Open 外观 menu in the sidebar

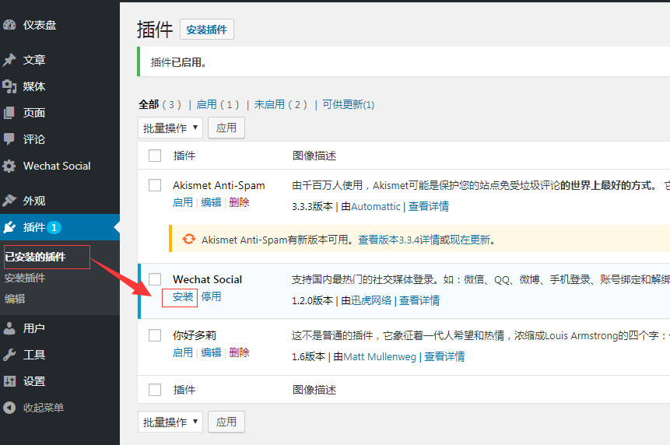coord(34,200)
